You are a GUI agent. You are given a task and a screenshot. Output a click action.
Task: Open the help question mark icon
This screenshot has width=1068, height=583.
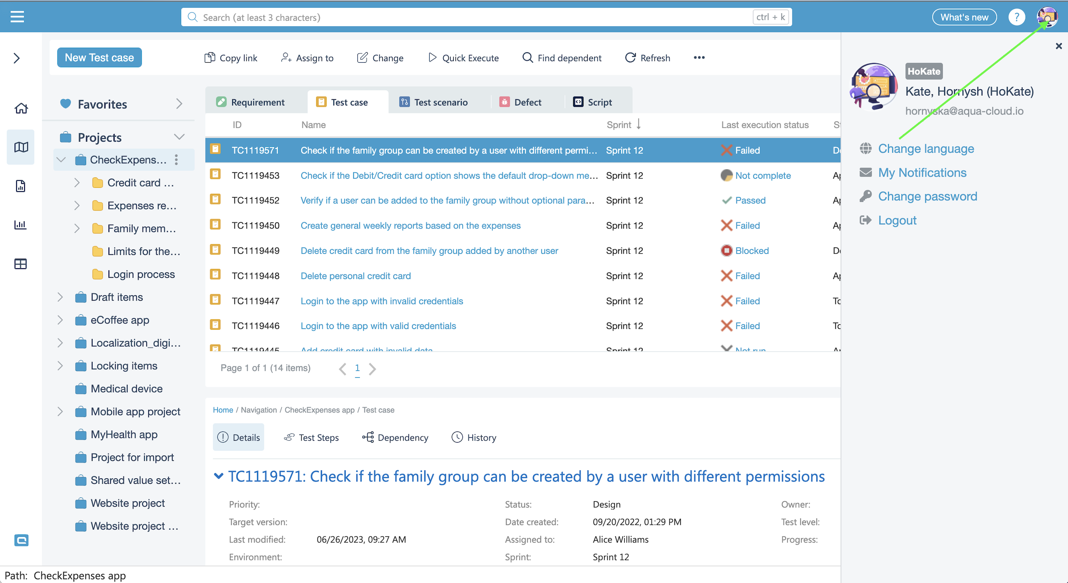point(1016,17)
